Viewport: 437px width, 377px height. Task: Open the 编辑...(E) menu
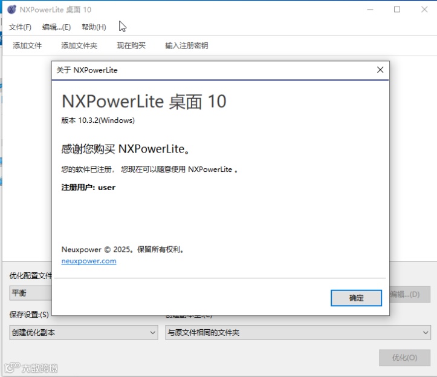[57, 27]
